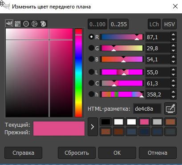Click the R channel slider
This screenshot has width=182, height=165.
pos(122,37)
